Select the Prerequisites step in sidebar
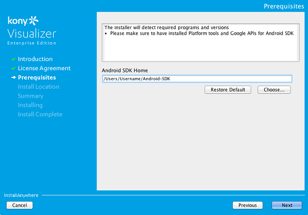Viewport: 308px width, 215px height. tap(37, 77)
